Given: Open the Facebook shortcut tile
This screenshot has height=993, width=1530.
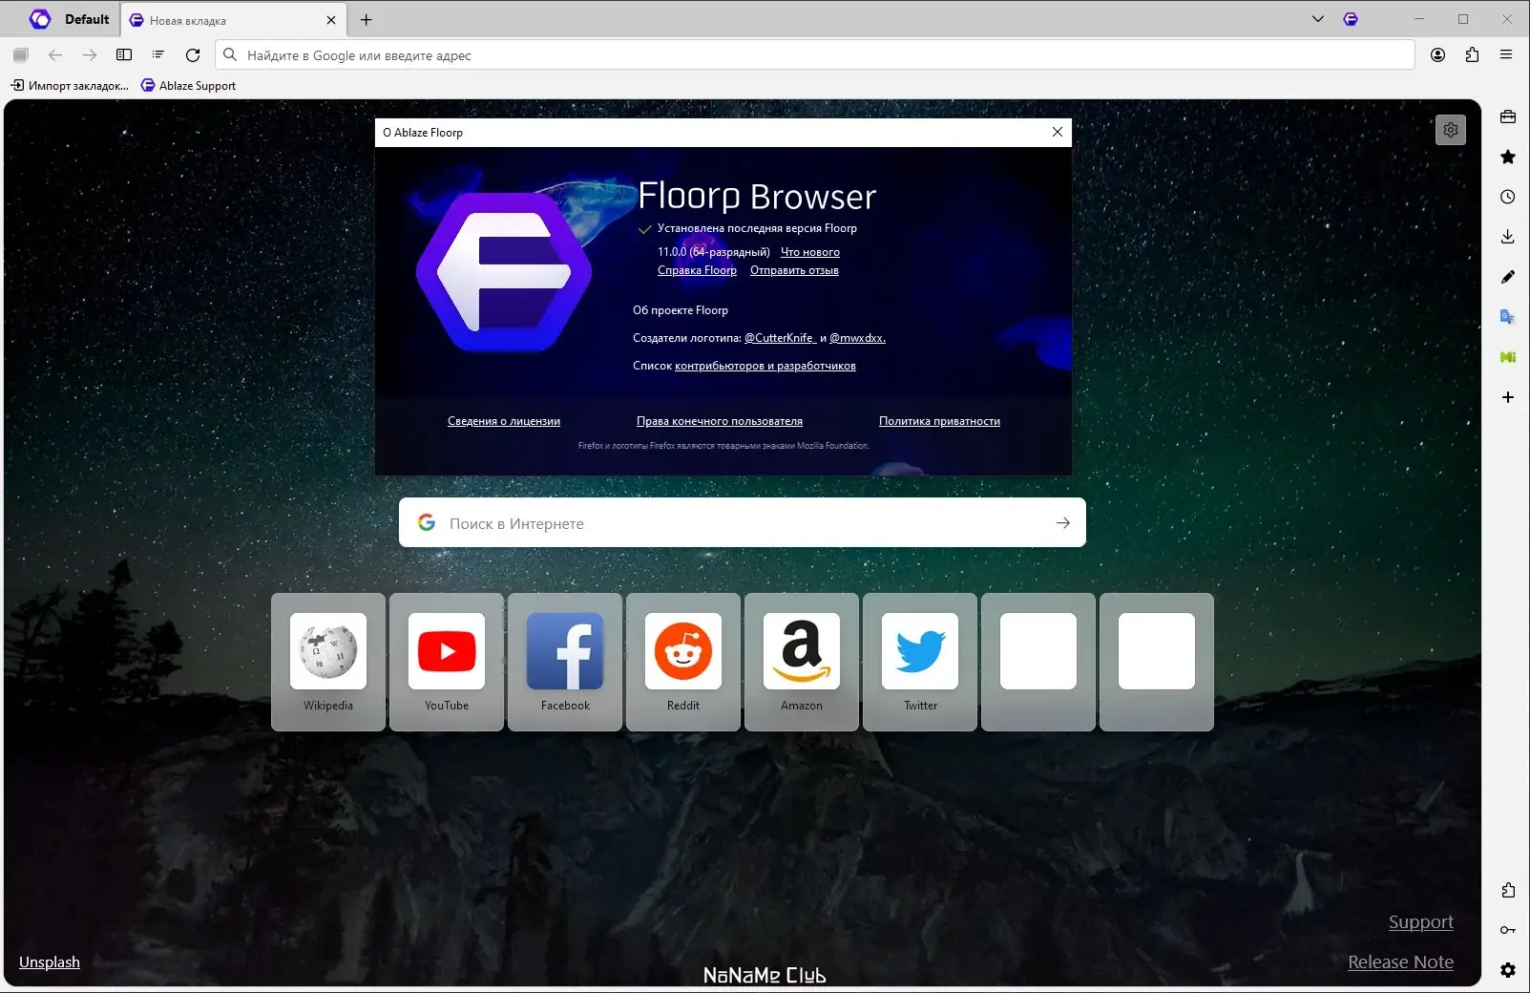Looking at the screenshot, I should pyautogui.click(x=565, y=662).
